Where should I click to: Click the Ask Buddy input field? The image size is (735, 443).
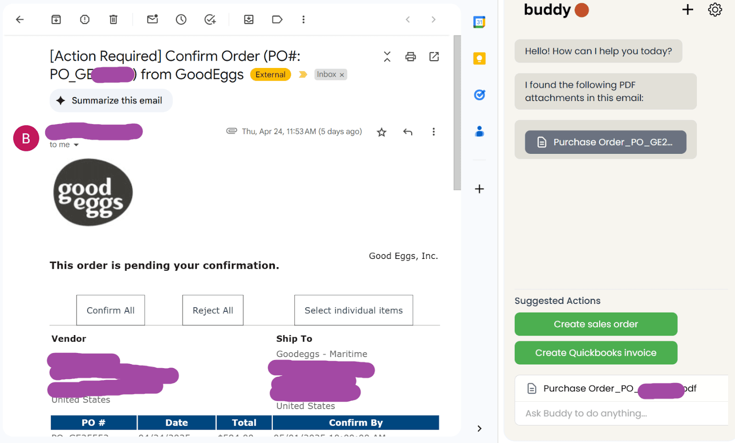tap(622, 413)
